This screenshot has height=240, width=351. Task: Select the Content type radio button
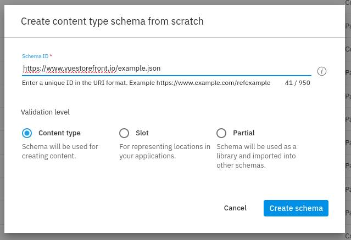[26, 133]
